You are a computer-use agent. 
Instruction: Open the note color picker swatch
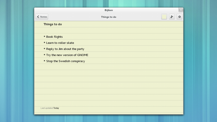[164, 17]
